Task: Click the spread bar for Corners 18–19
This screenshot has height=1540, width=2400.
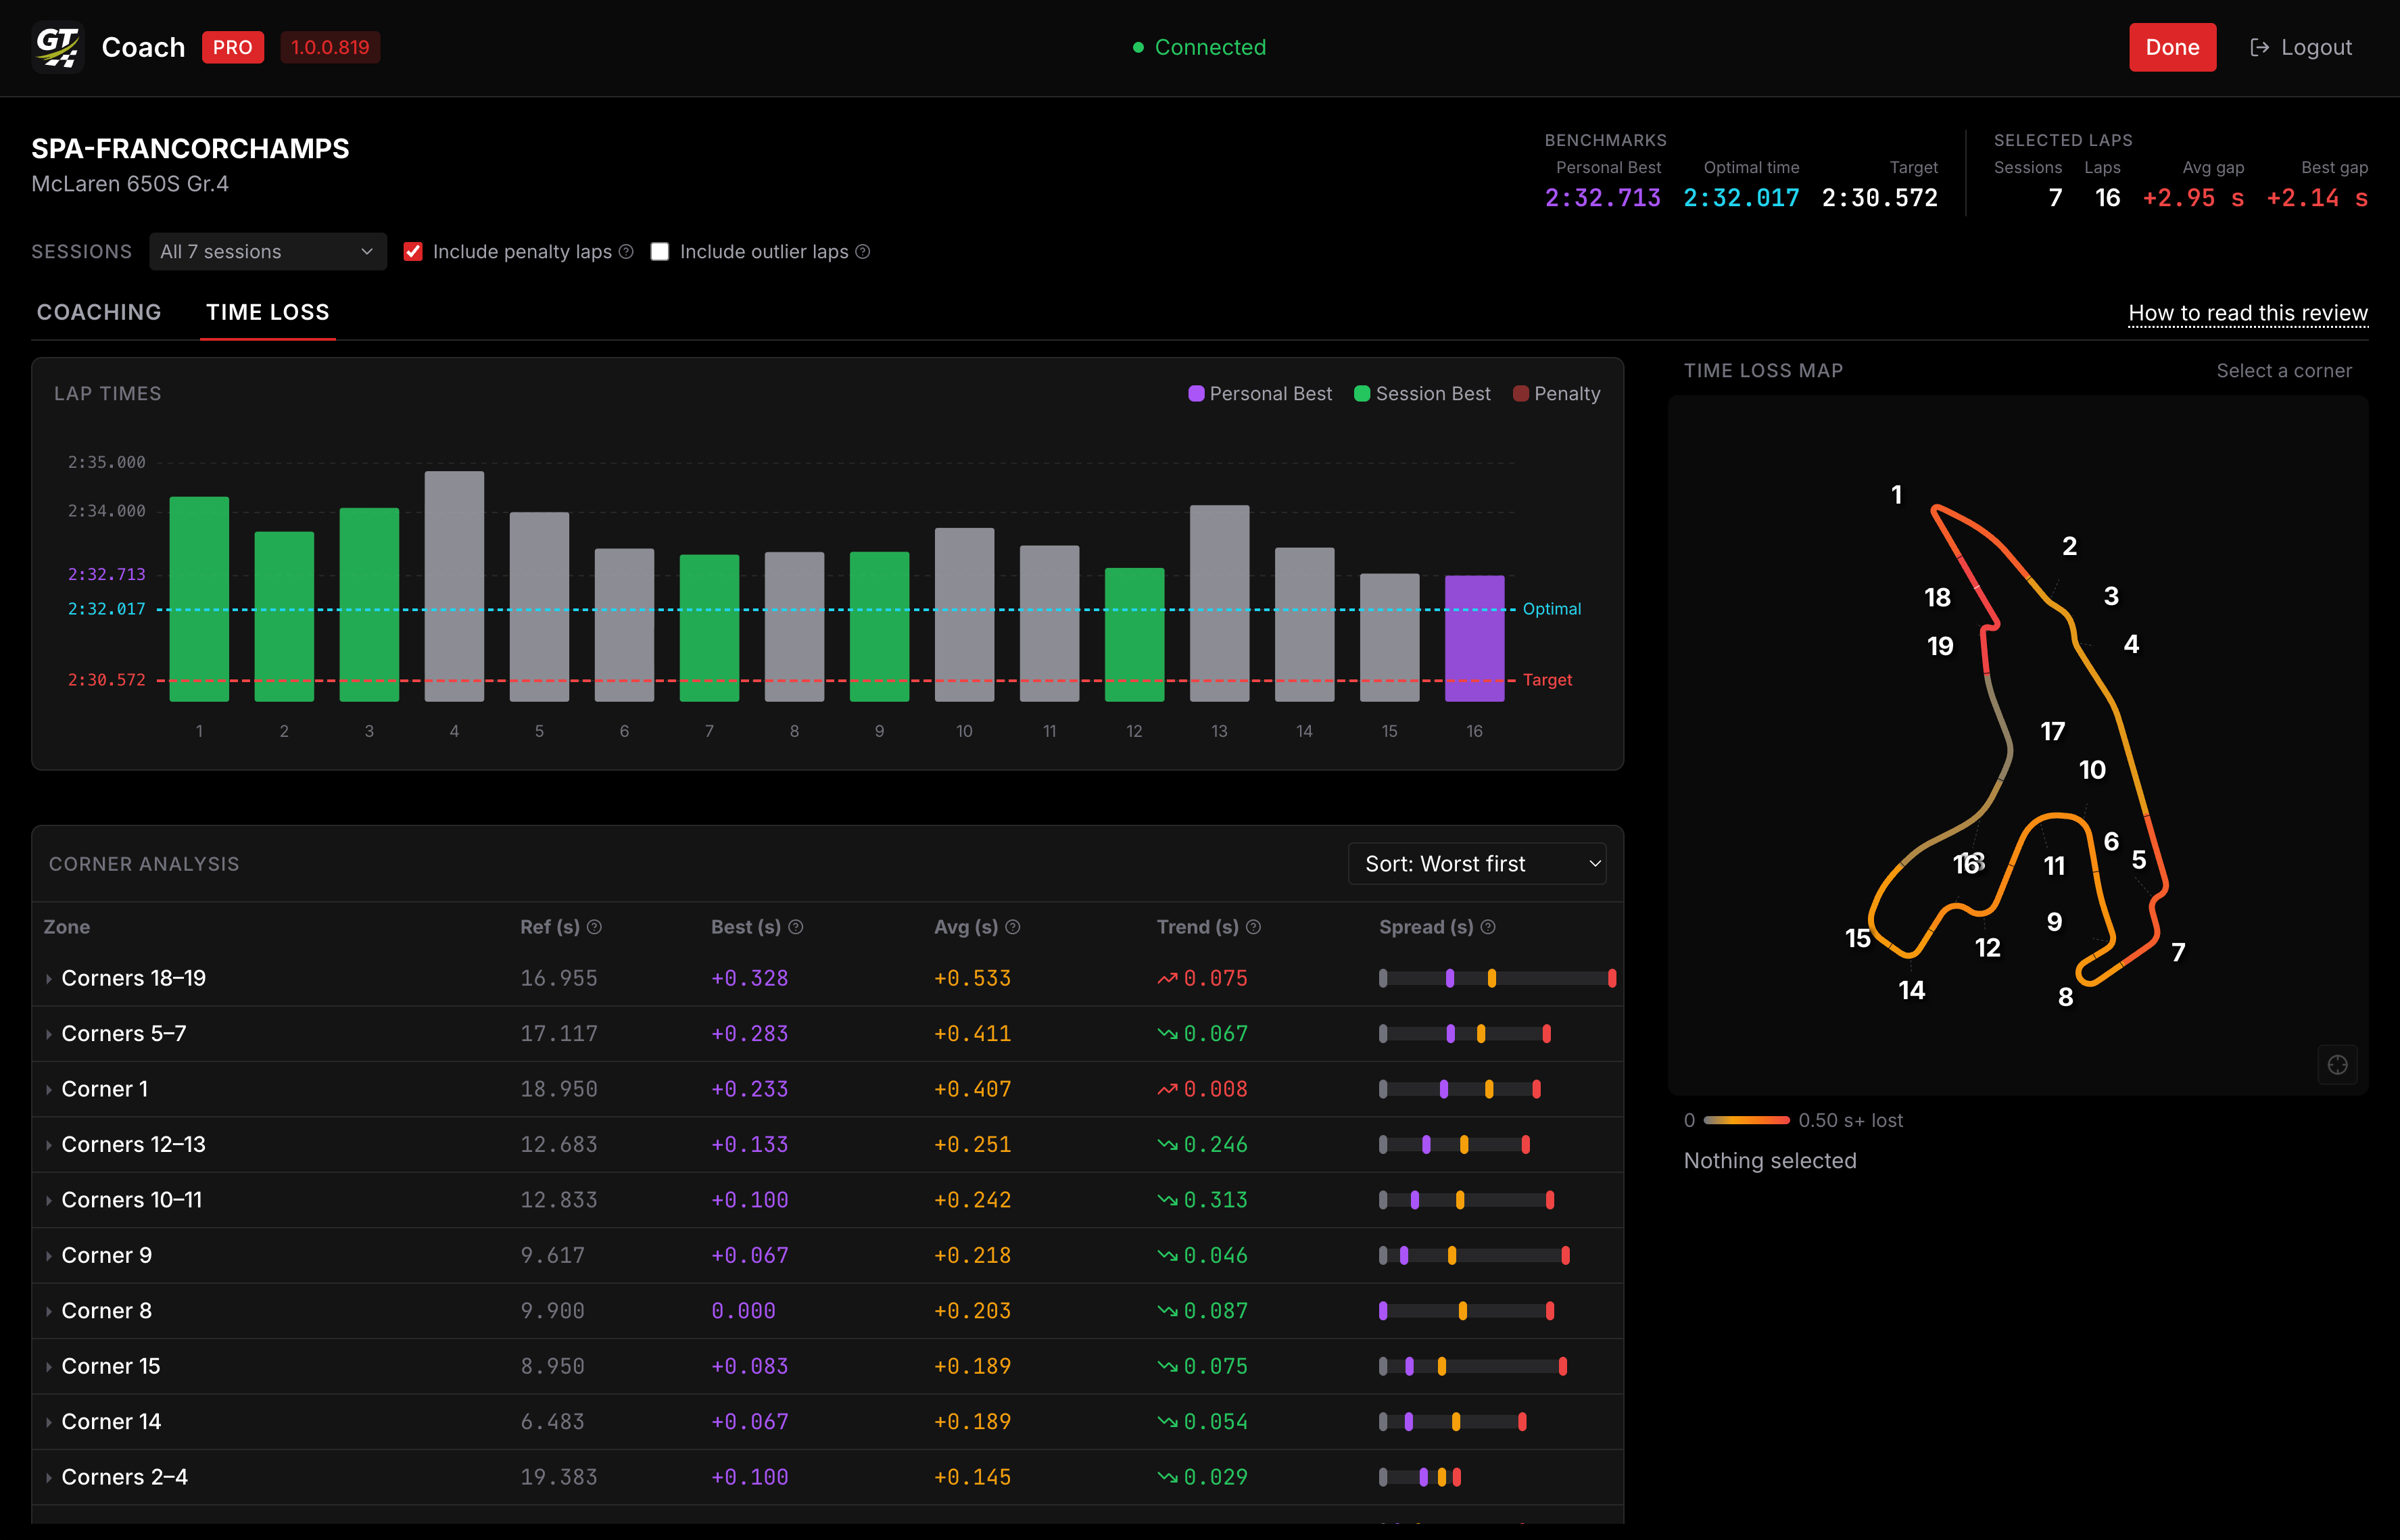Action: (1497, 979)
